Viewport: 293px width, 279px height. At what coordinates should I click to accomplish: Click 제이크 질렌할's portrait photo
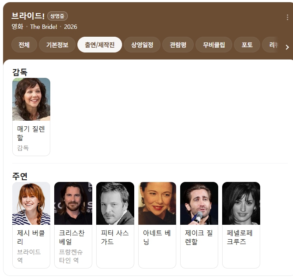point(199,203)
